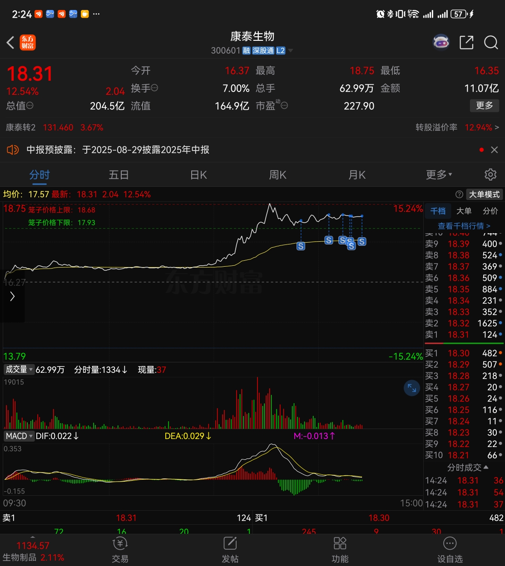This screenshot has width=505, height=566.
Task: Tap the 换手 info icon
Action: (154, 88)
